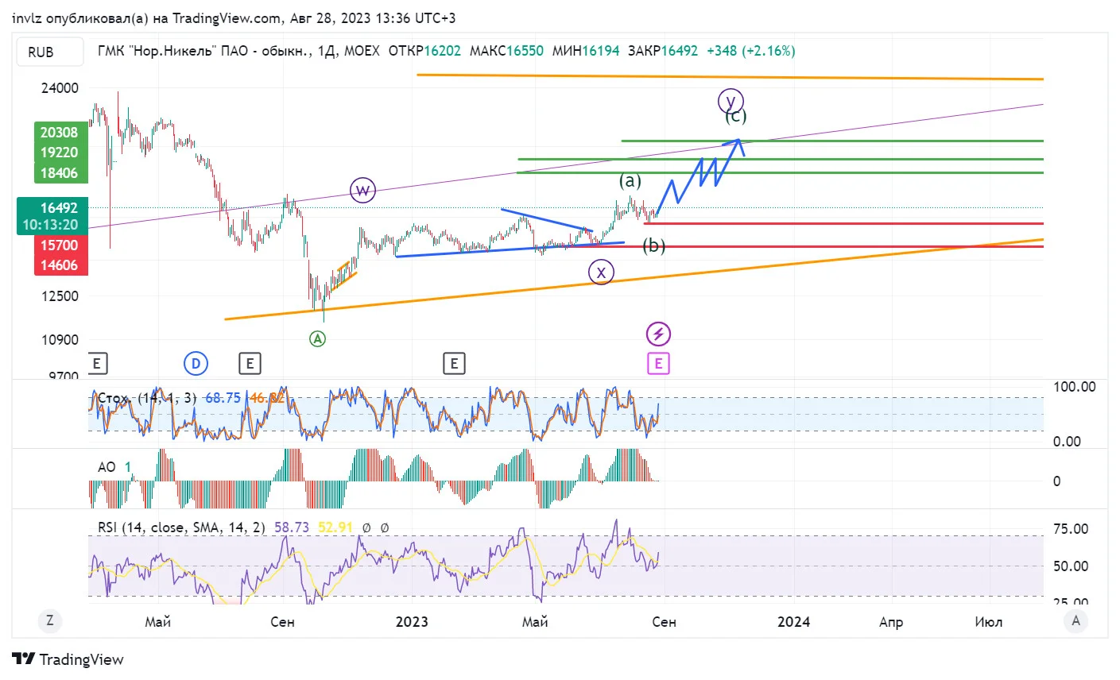This screenshot has width=1120, height=680.
Task: Toggle the A auto-scale button
Action: pos(1075,620)
